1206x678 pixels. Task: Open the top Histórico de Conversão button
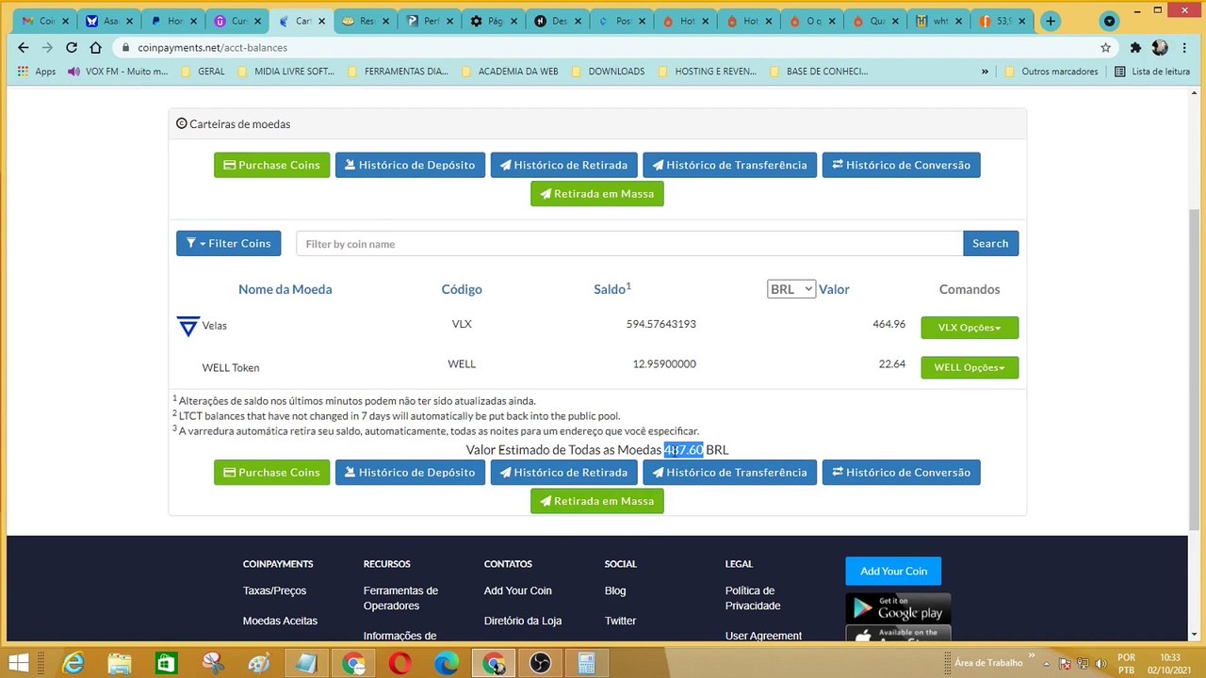pyautogui.click(x=902, y=165)
